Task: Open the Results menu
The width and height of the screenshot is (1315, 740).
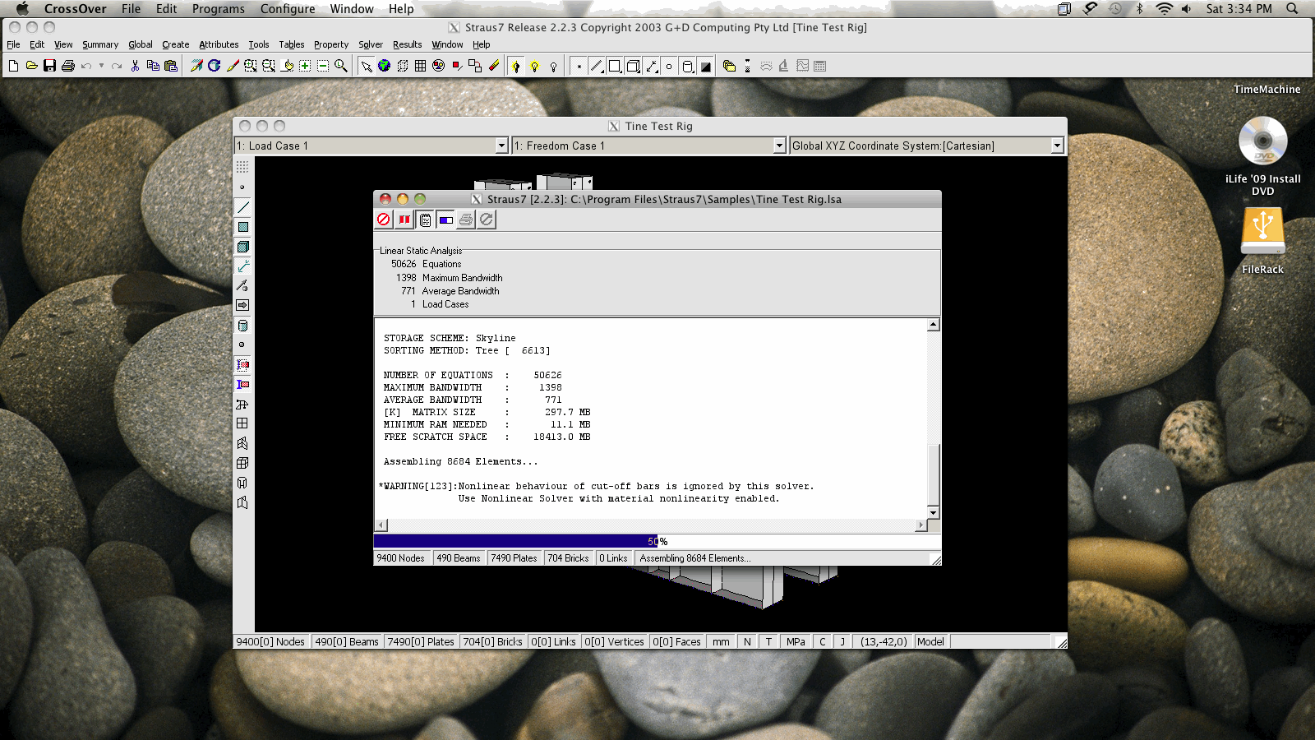Action: [x=407, y=44]
